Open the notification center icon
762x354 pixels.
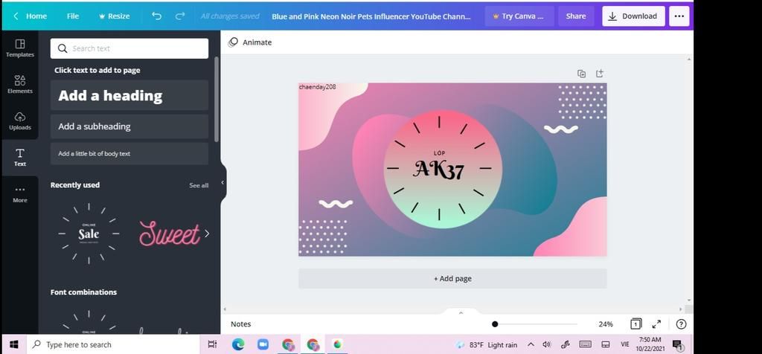[x=677, y=345]
